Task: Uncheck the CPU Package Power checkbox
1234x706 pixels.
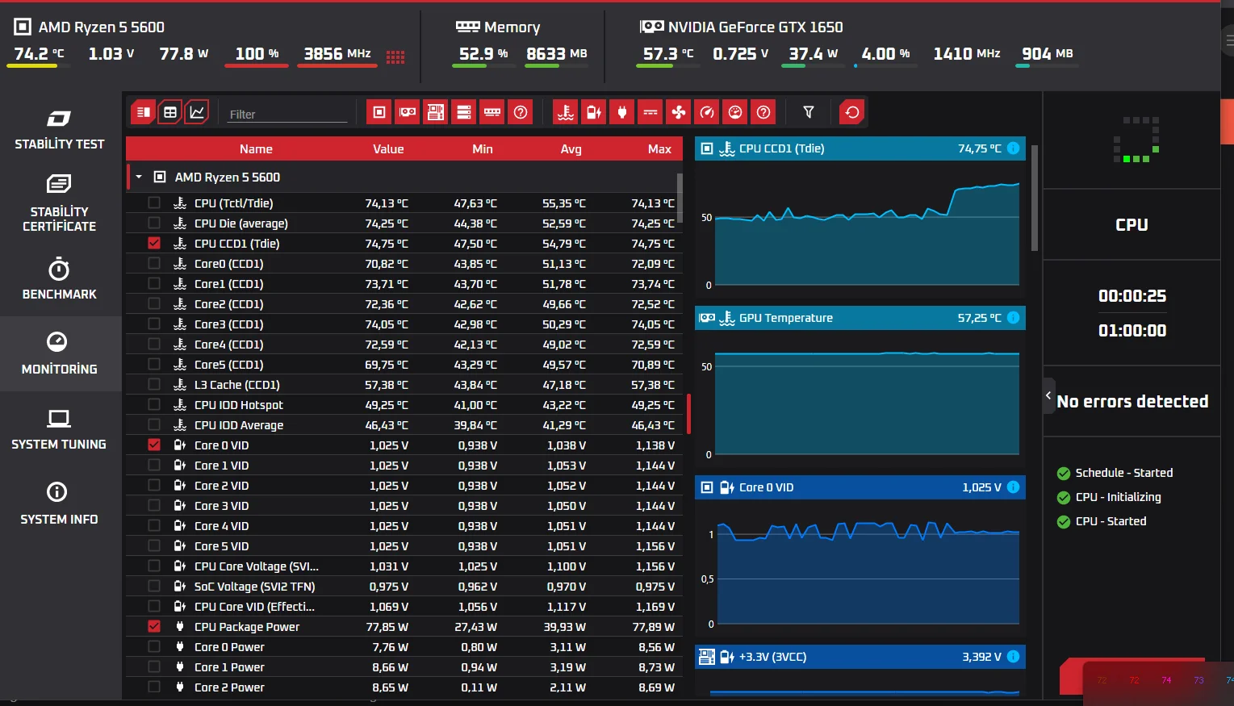Action: click(x=154, y=626)
